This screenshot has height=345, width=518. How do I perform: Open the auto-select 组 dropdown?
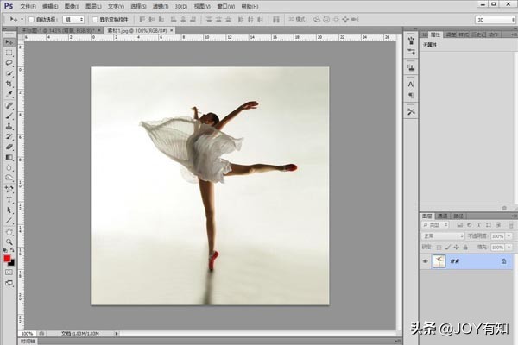pos(74,18)
